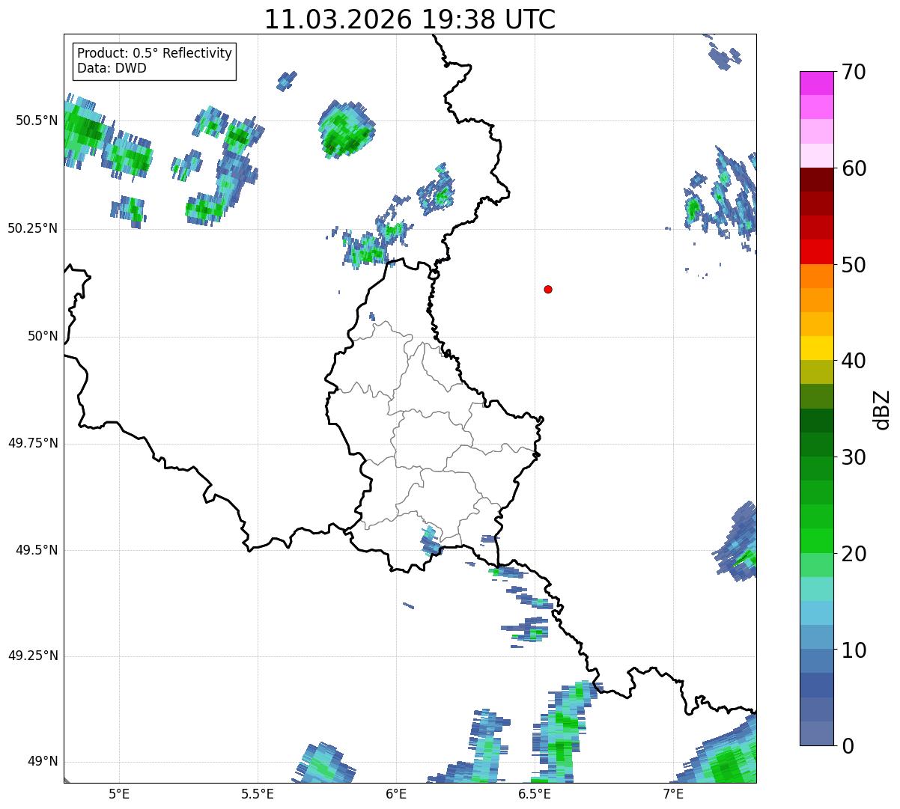
Task: Click the orange colorbar segment below 50
Action: point(816,276)
